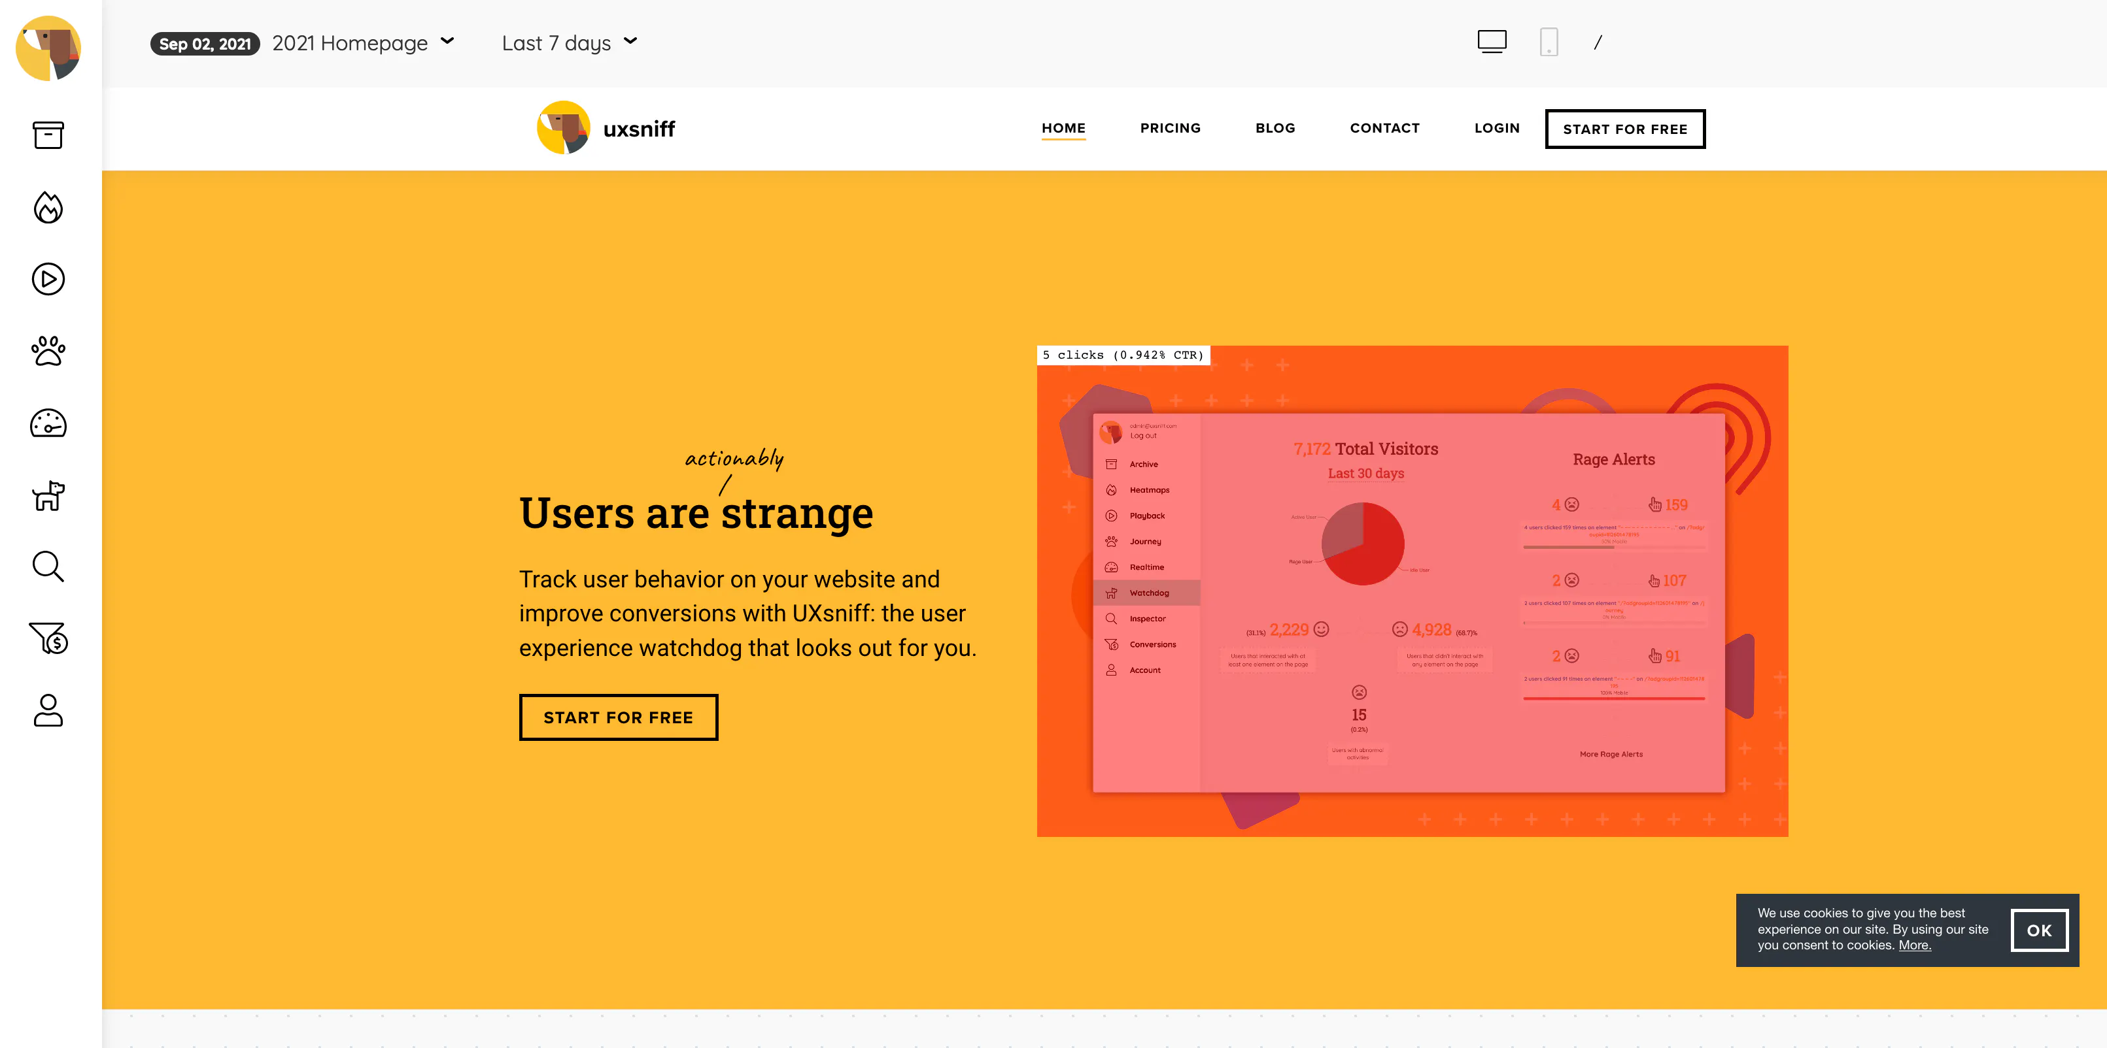Follow the More cookies link
2107x1048 pixels.
click(1914, 945)
